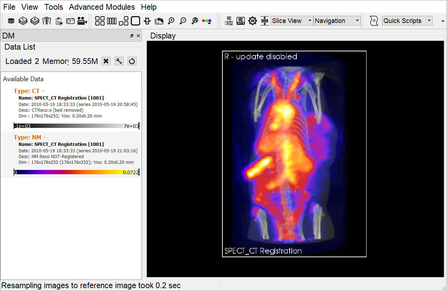Click the video camera recording icon
The height and width of the screenshot is (291, 447).
click(82, 21)
